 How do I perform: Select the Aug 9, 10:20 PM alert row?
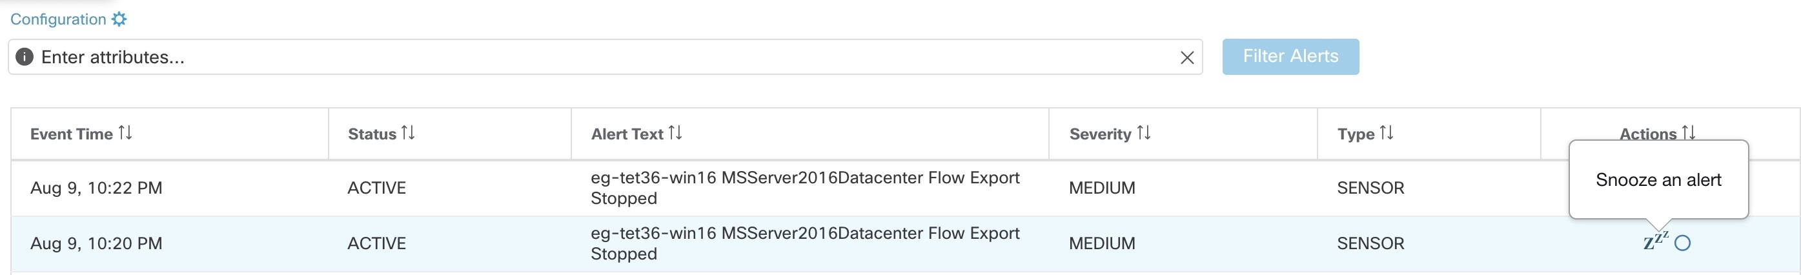pyautogui.click(x=96, y=243)
